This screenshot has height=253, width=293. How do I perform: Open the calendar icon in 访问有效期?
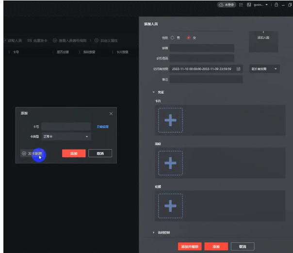238,69
